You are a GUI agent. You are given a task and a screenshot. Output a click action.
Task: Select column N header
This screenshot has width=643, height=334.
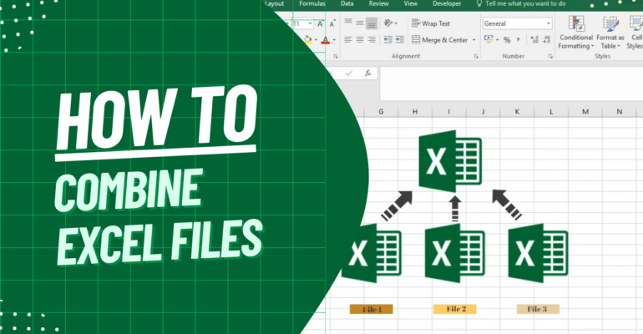pos(620,111)
